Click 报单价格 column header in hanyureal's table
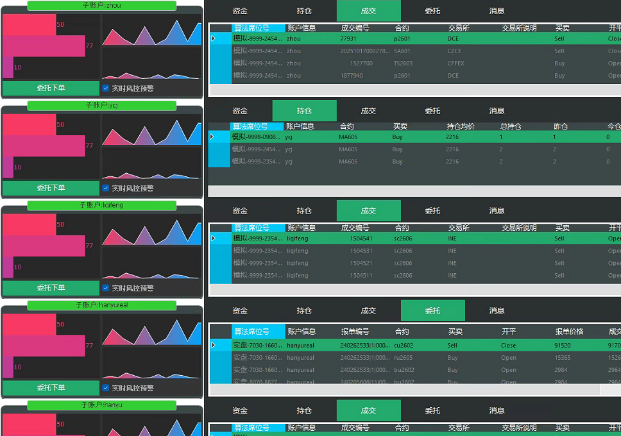Viewport: 621px width, 436px height. [569, 332]
